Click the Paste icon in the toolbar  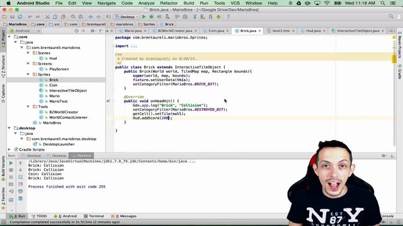[63, 17]
